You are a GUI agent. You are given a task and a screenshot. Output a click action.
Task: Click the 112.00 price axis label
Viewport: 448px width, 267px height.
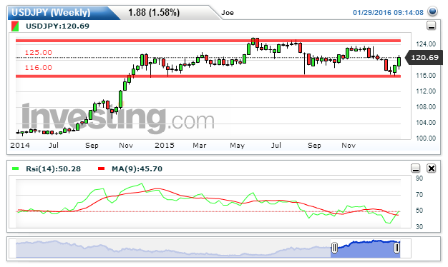pyautogui.click(x=426, y=91)
